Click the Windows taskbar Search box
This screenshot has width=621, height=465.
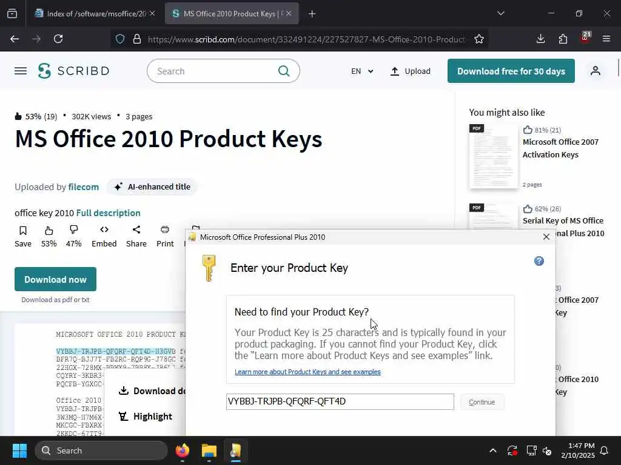click(x=101, y=450)
